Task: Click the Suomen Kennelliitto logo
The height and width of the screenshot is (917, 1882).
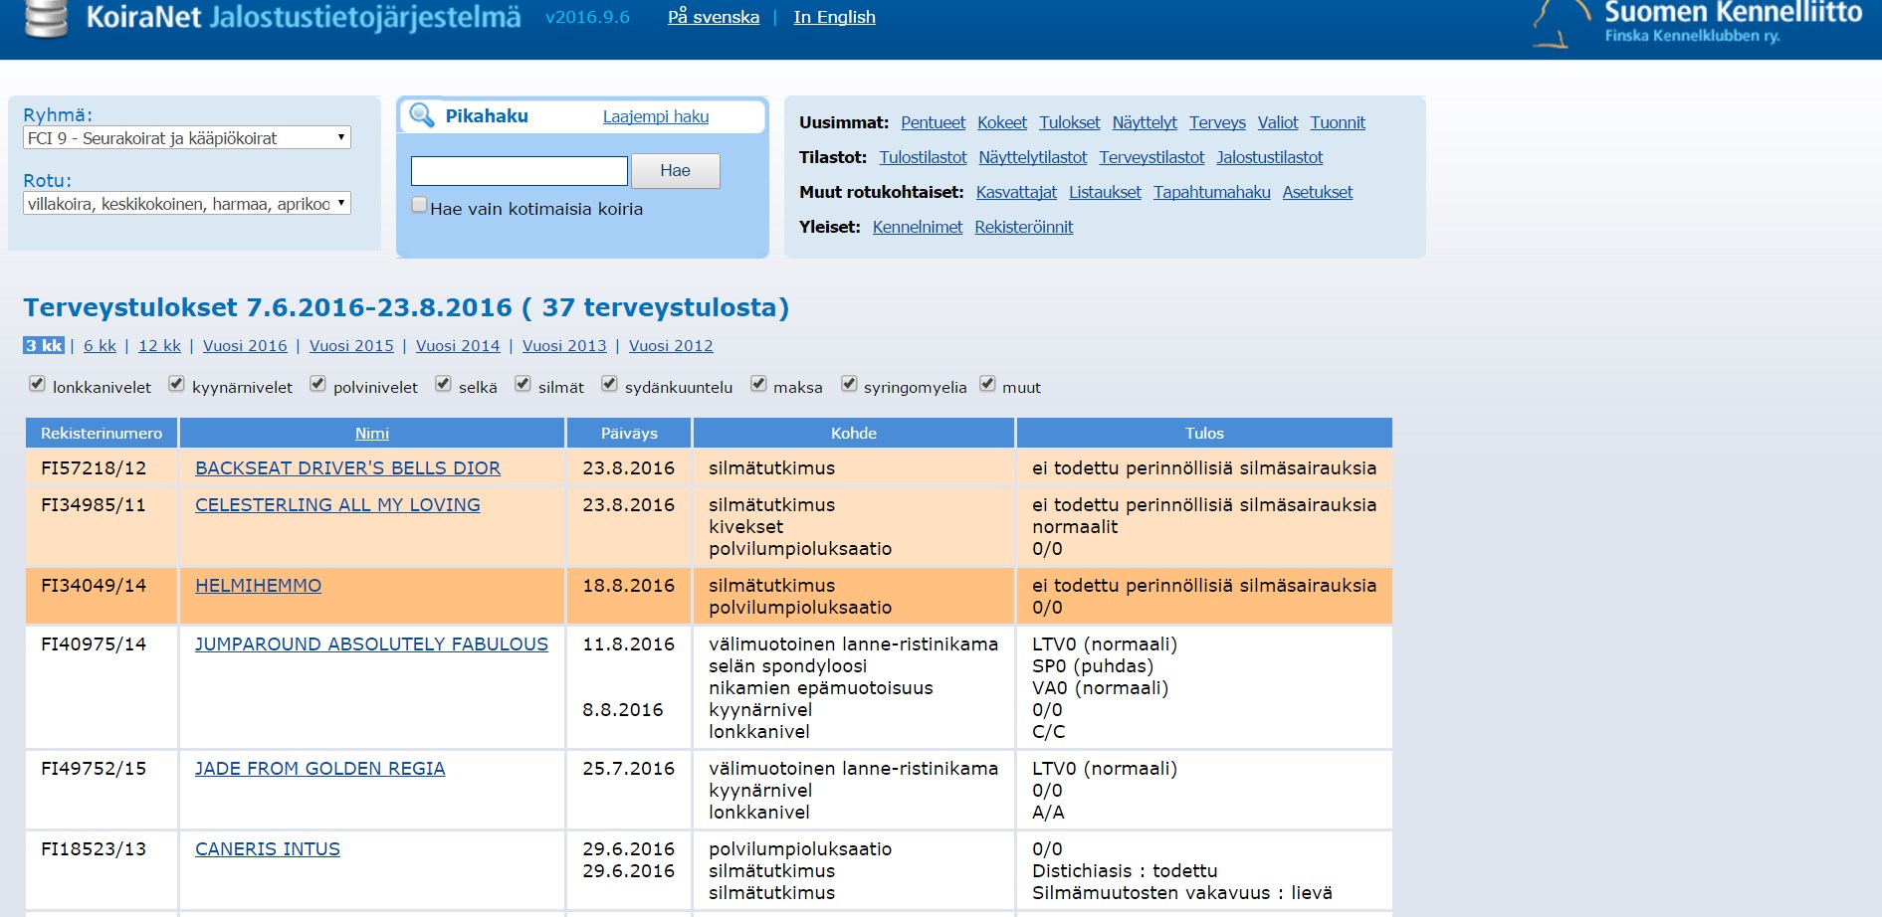Action: pyautogui.click(x=1697, y=24)
